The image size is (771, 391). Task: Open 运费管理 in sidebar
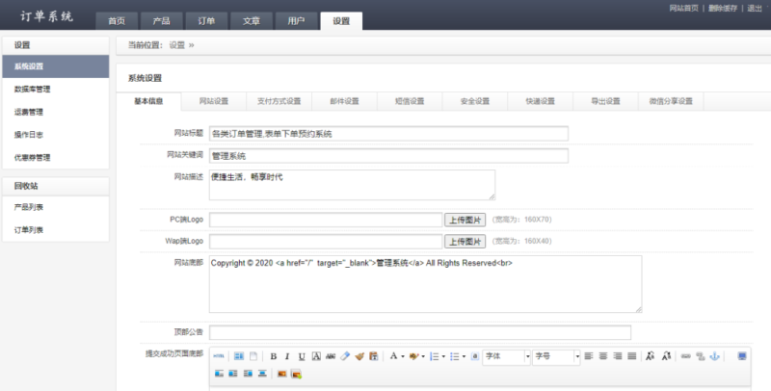[x=56, y=112]
